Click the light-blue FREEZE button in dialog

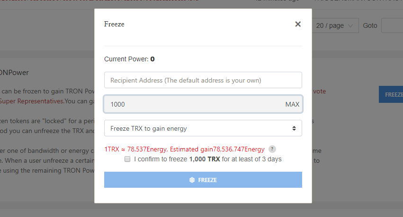203,180
